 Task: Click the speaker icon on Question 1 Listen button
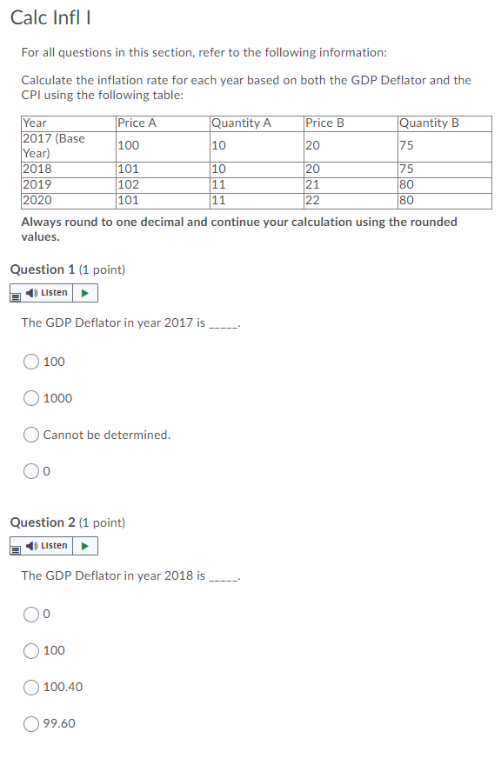[32, 293]
